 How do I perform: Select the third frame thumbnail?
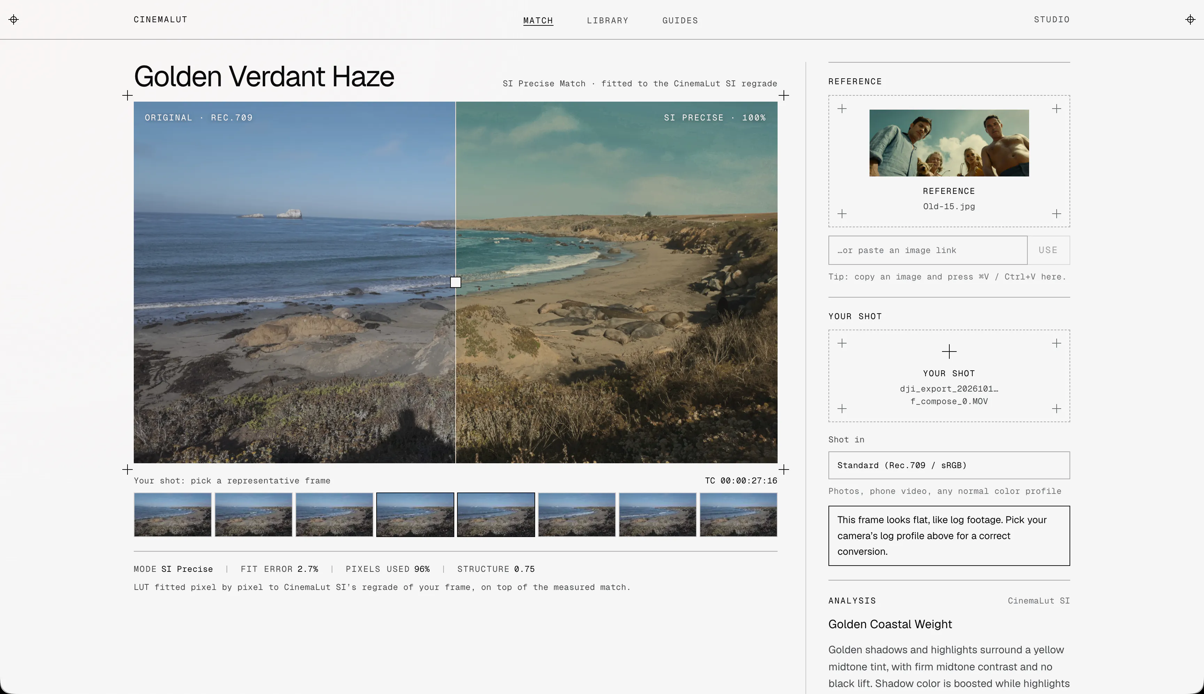click(334, 515)
